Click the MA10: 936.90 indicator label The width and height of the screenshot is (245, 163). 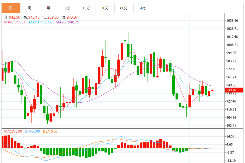coord(41,22)
